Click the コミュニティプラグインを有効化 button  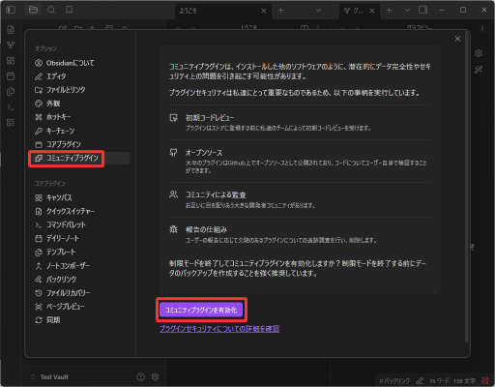click(201, 310)
